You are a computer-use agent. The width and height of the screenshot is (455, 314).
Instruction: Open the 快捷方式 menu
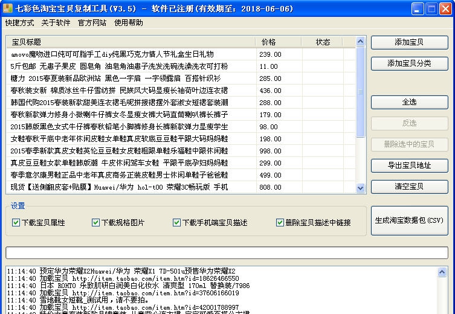click(19, 22)
